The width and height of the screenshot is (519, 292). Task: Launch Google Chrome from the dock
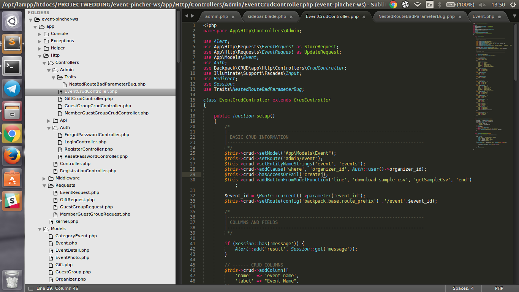[11, 133]
